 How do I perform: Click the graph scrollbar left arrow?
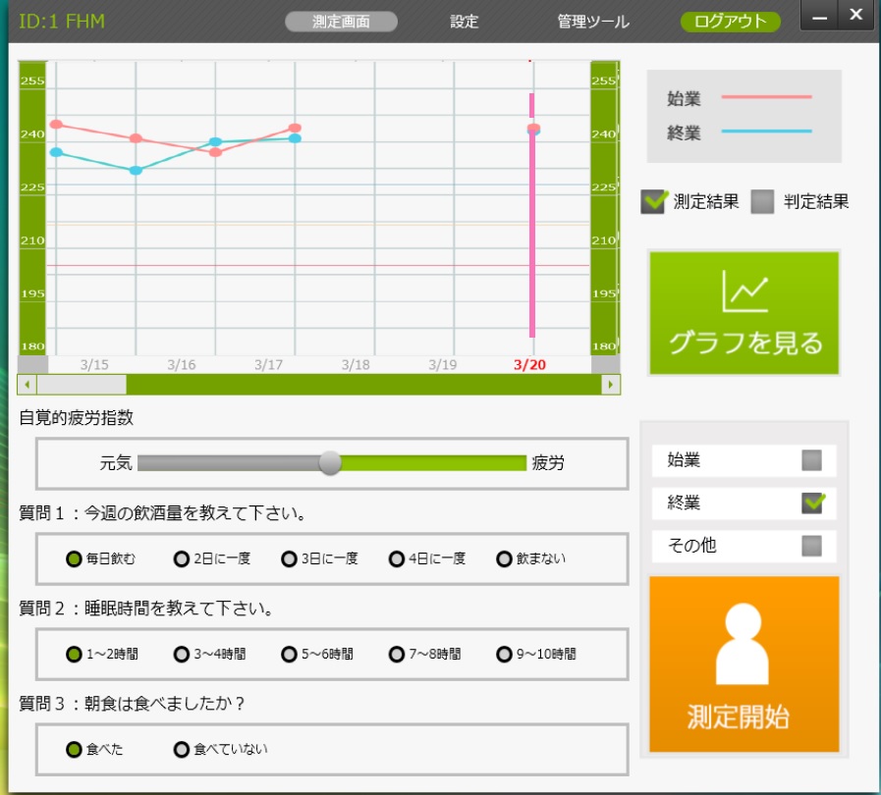(27, 385)
